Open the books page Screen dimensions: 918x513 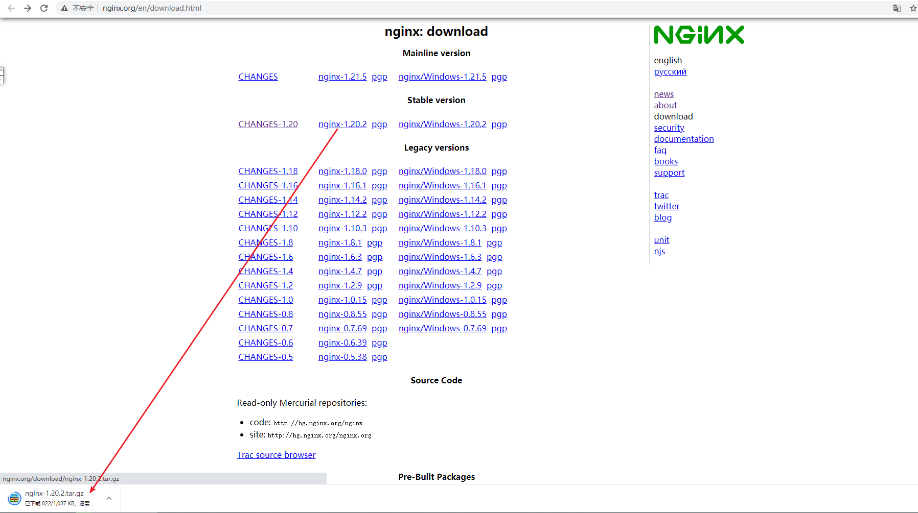click(666, 161)
